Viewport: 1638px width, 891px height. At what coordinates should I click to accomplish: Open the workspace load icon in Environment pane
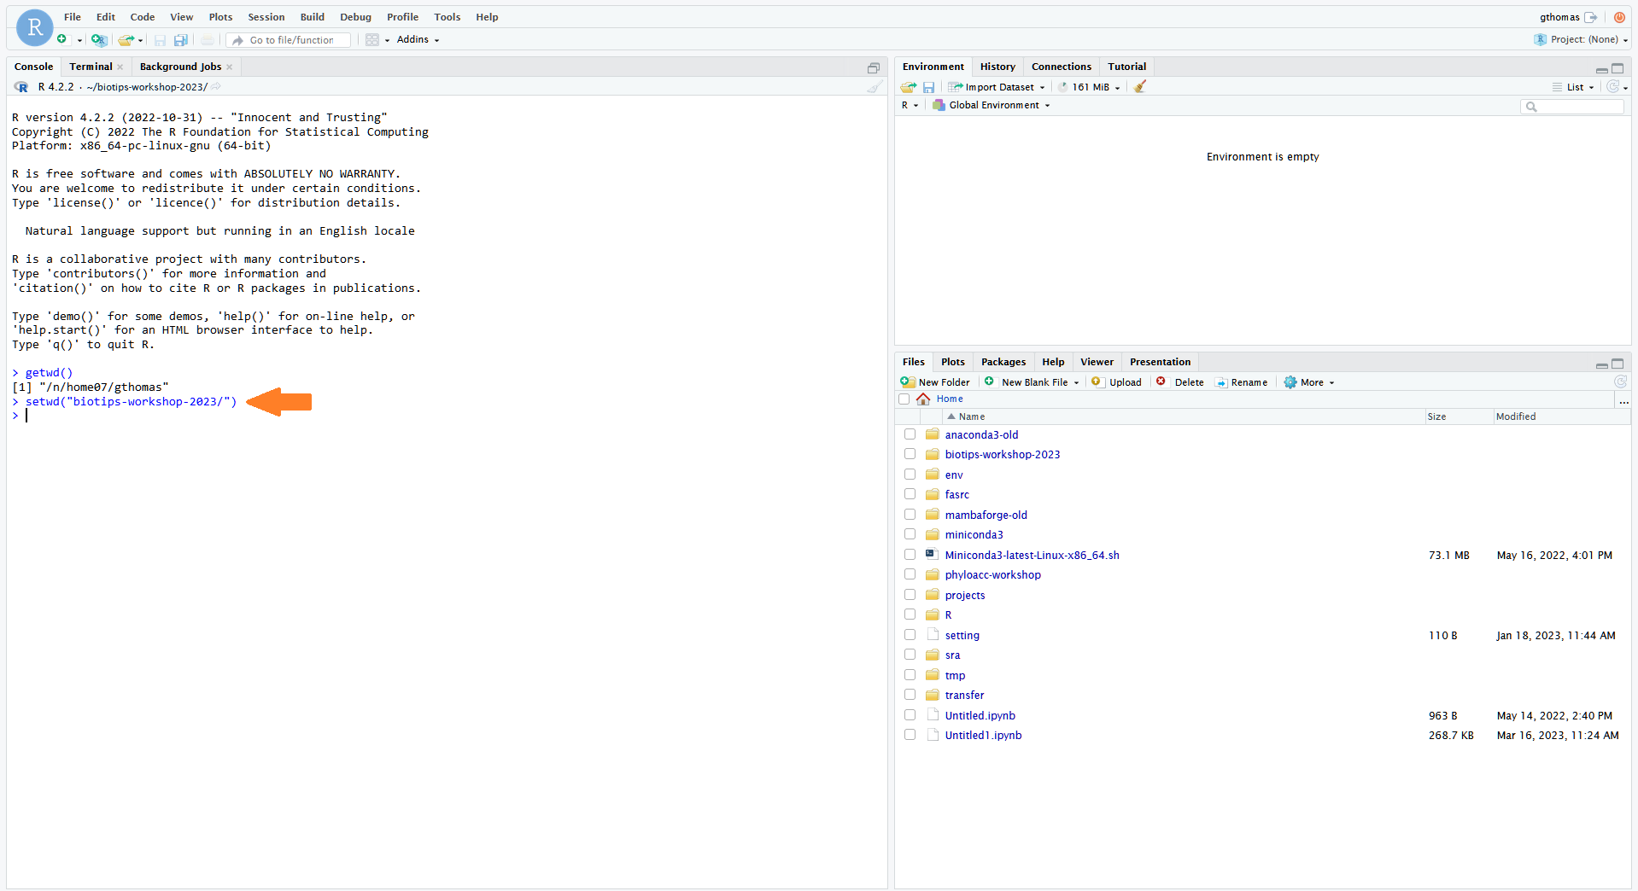point(907,86)
